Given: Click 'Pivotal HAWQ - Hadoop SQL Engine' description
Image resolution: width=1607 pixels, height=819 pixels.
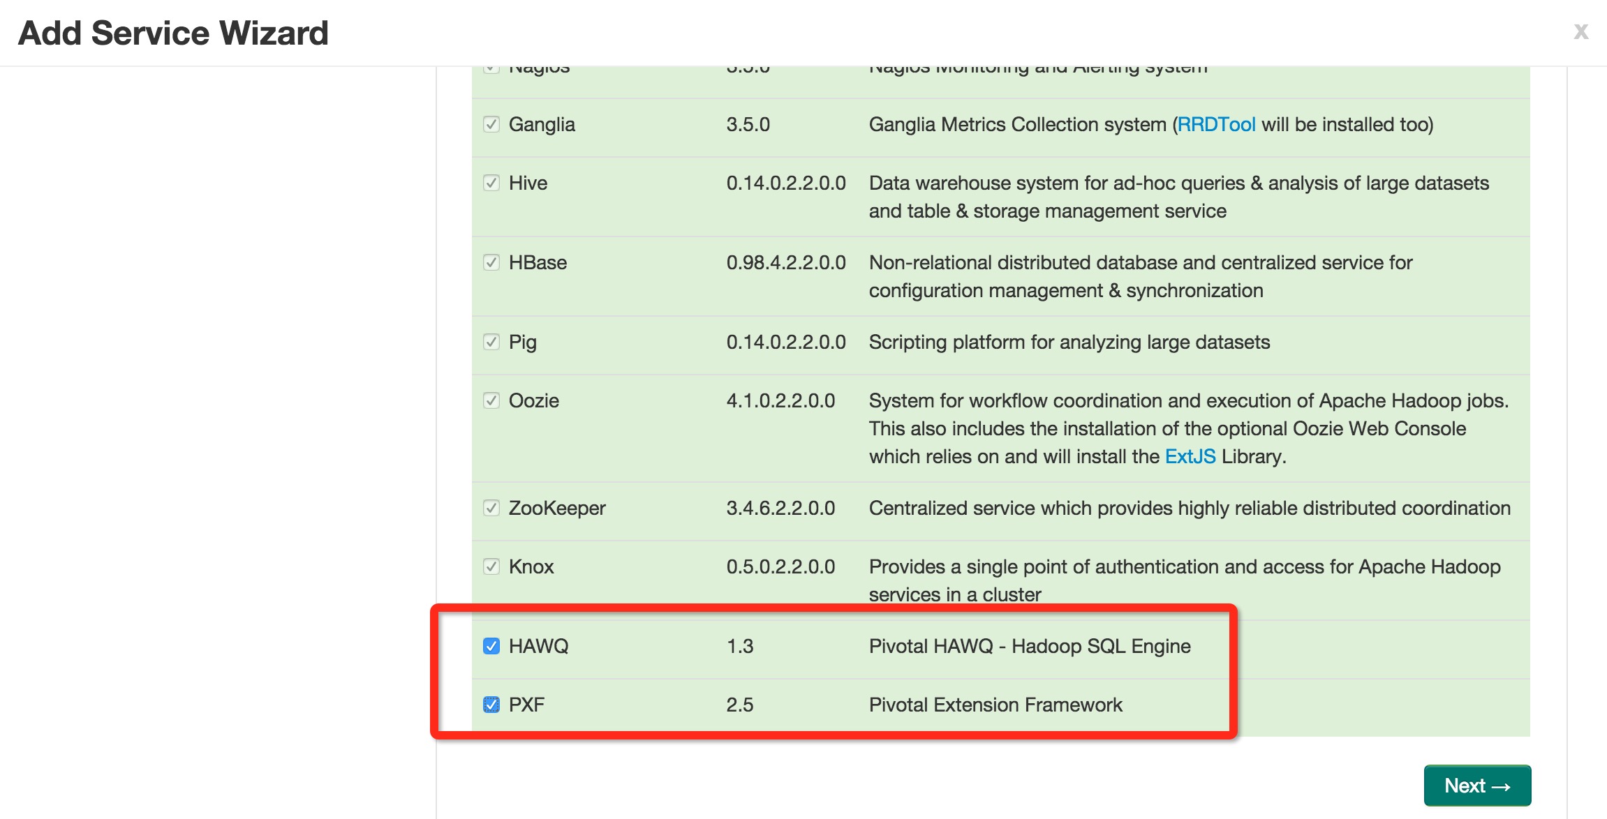Looking at the screenshot, I should tap(1030, 646).
